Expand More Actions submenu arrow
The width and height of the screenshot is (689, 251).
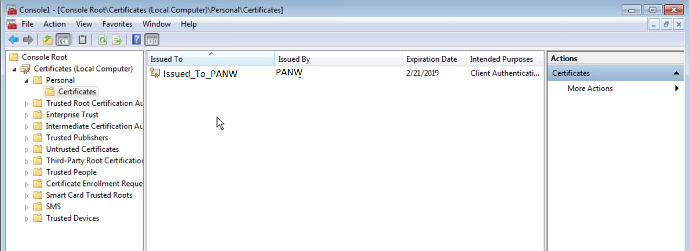point(677,88)
